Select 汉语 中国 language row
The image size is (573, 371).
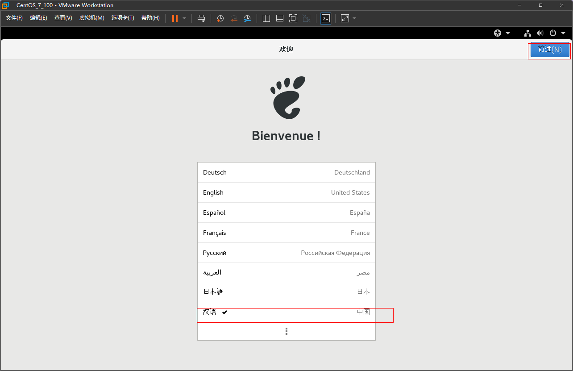click(x=286, y=312)
